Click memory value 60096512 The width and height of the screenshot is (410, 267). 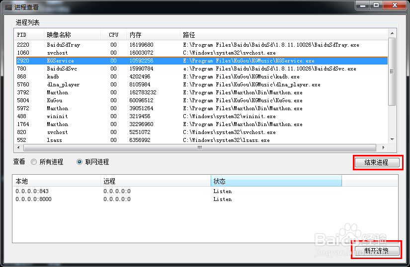point(141,100)
